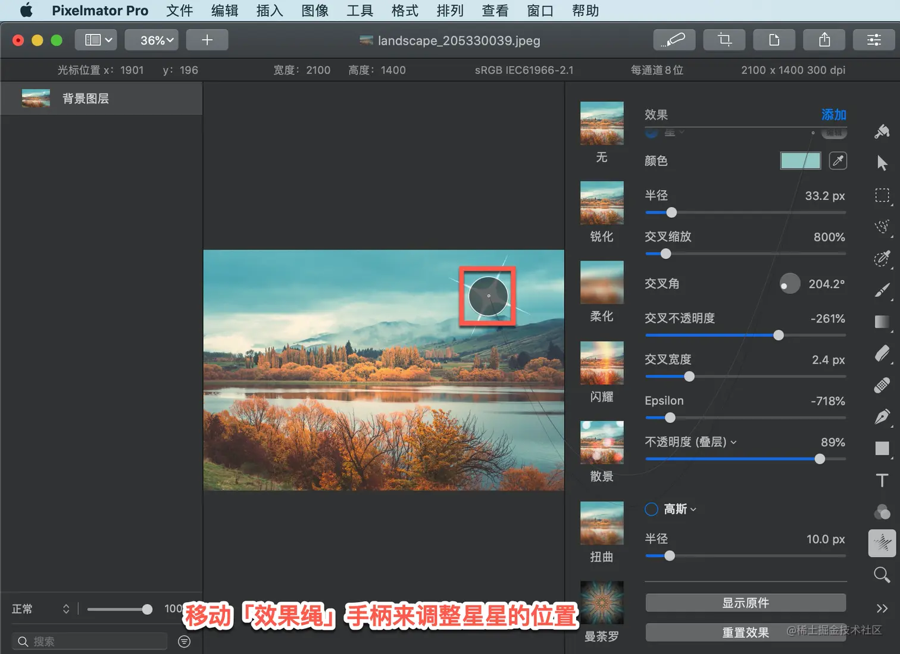Select the highlighted Effects tool
This screenshot has height=654, width=900.
point(882,543)
